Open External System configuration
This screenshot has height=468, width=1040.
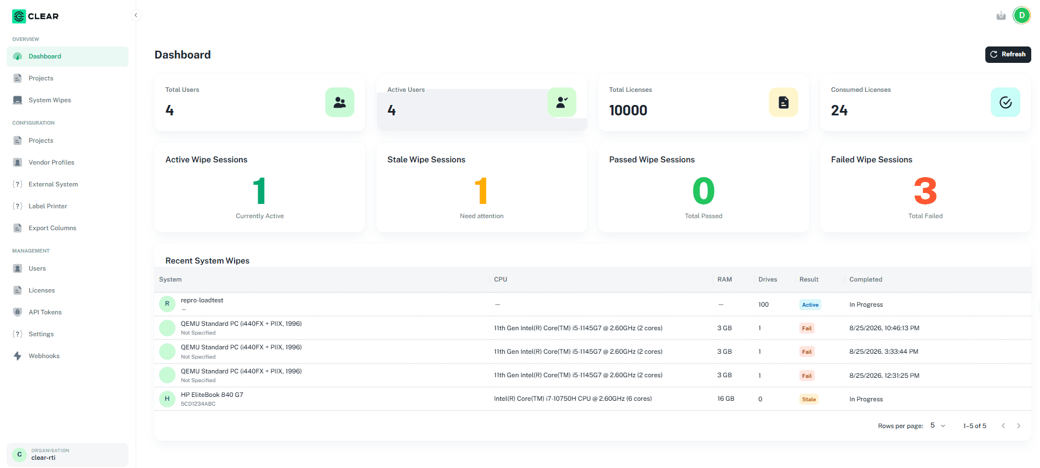67,184
